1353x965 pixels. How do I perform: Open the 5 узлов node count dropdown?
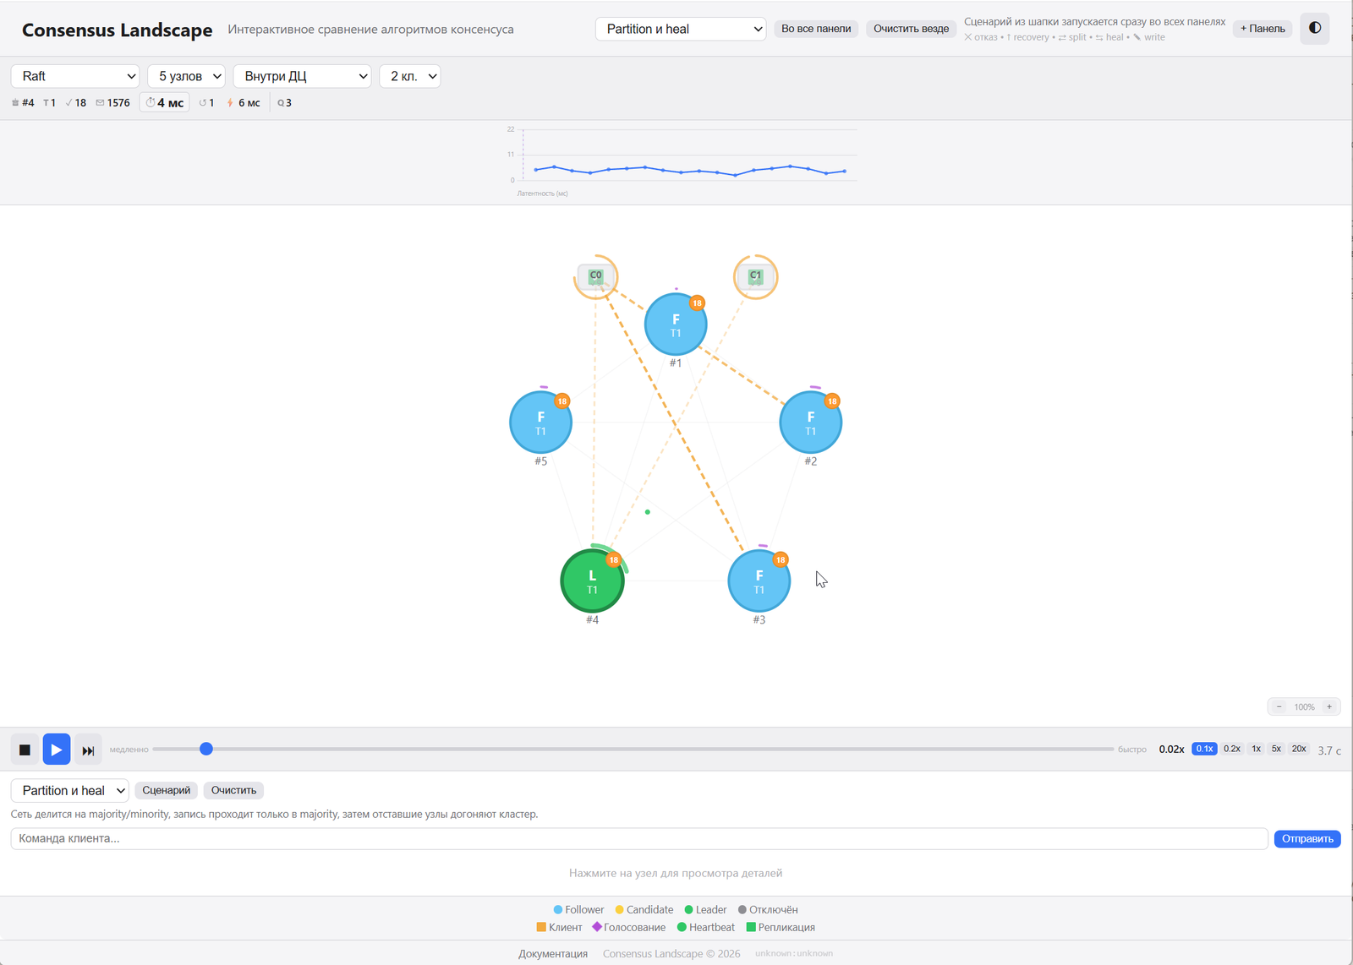[x=186, y=76]
